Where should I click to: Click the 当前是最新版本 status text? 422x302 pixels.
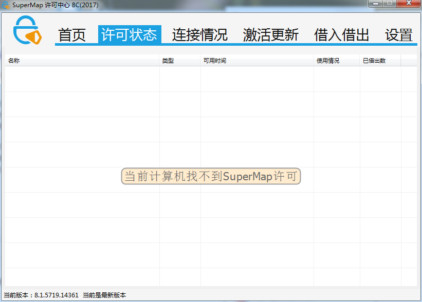click(104, 295)
